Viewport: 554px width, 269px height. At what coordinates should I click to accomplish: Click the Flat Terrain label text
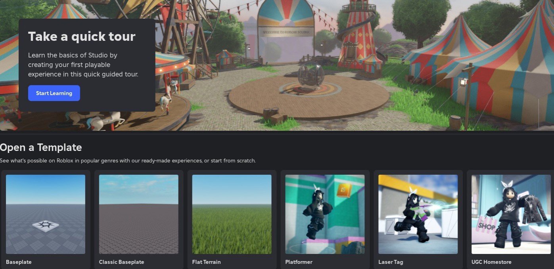[206, 262]
